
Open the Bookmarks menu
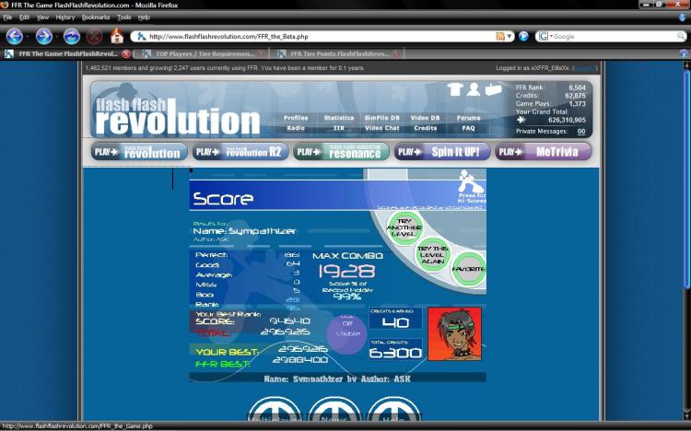click(x=96, y=17)
